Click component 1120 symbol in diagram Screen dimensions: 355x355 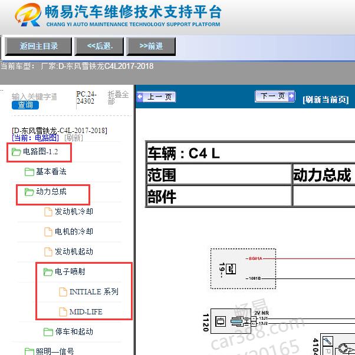coord(231,321)
